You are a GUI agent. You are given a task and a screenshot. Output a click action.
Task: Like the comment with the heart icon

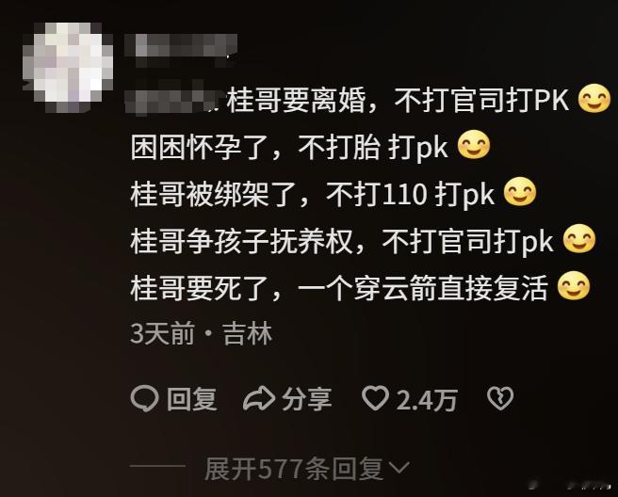[x=375, y=398]
